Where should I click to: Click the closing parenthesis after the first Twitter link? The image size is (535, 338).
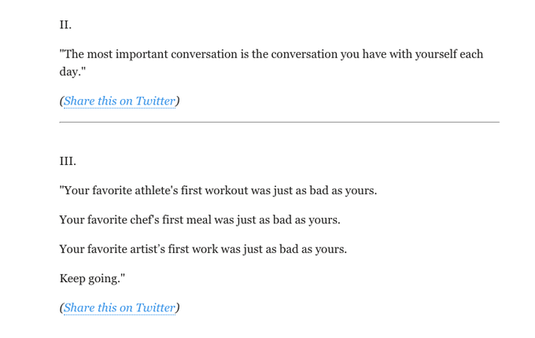coord(178,101)
